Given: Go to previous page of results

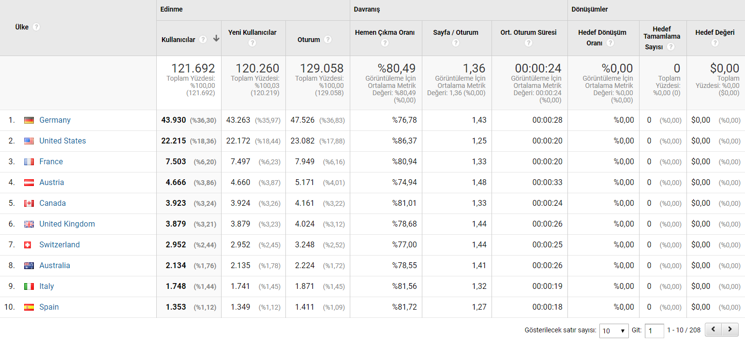Looking at the screenshot, I should tap(714, 330).
